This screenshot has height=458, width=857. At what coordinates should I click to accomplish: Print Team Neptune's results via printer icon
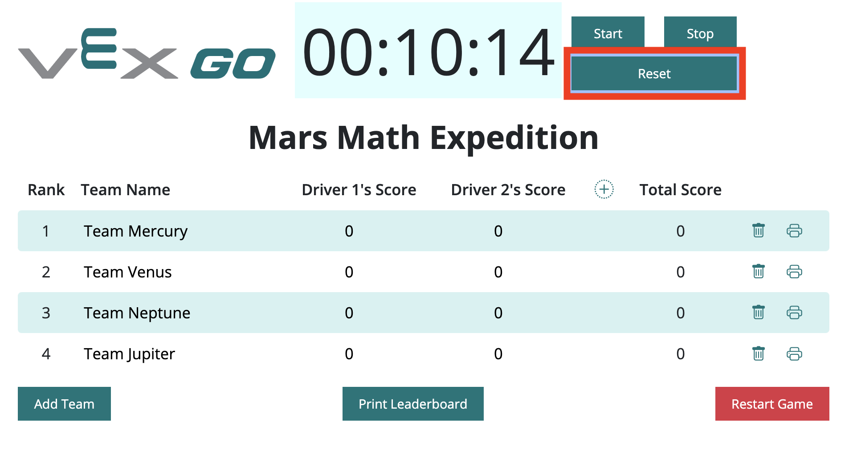coord(795,313)
